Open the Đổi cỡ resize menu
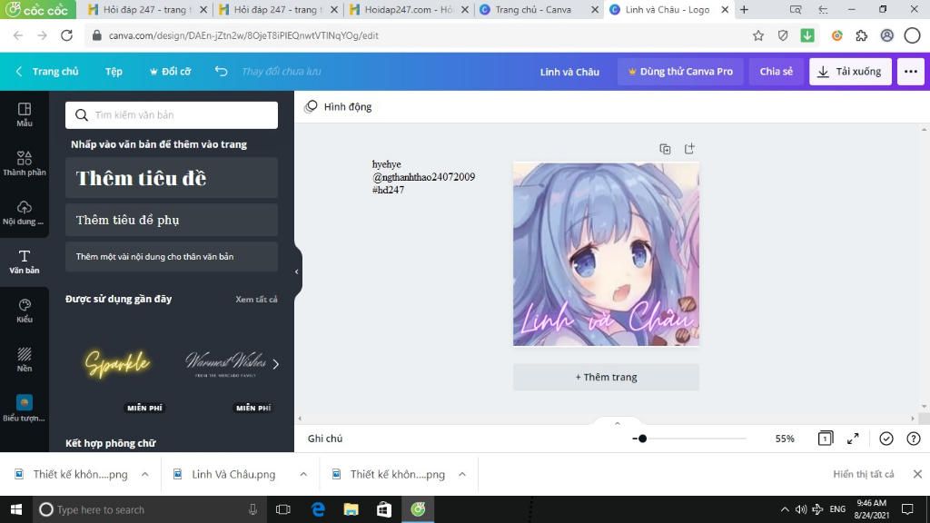Viewport: 930px width, 523px height. [x=170, y=71]
